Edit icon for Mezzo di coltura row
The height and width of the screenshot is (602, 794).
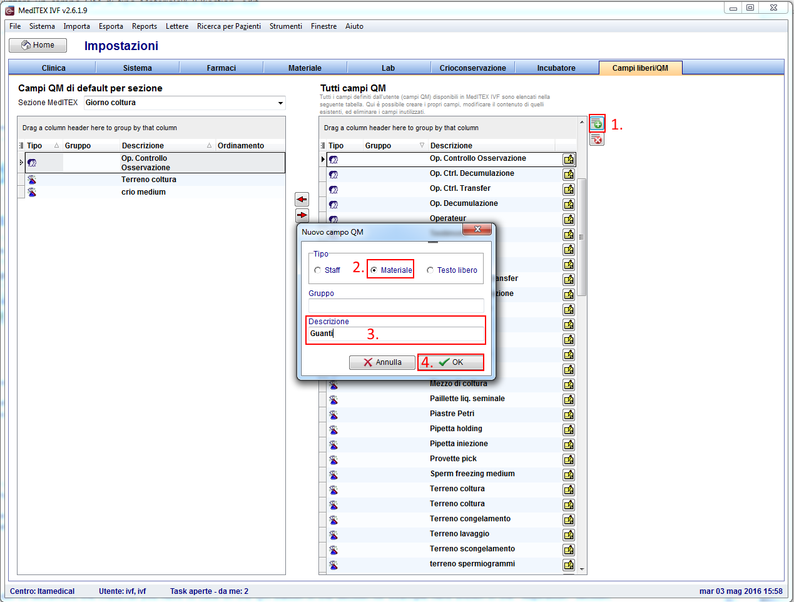coord(569,385)
